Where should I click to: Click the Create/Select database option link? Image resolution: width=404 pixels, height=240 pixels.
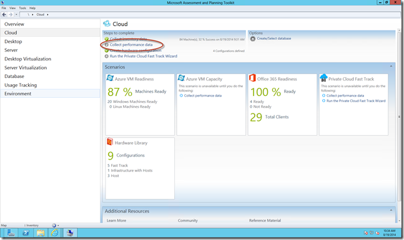[x=274, y=38]
